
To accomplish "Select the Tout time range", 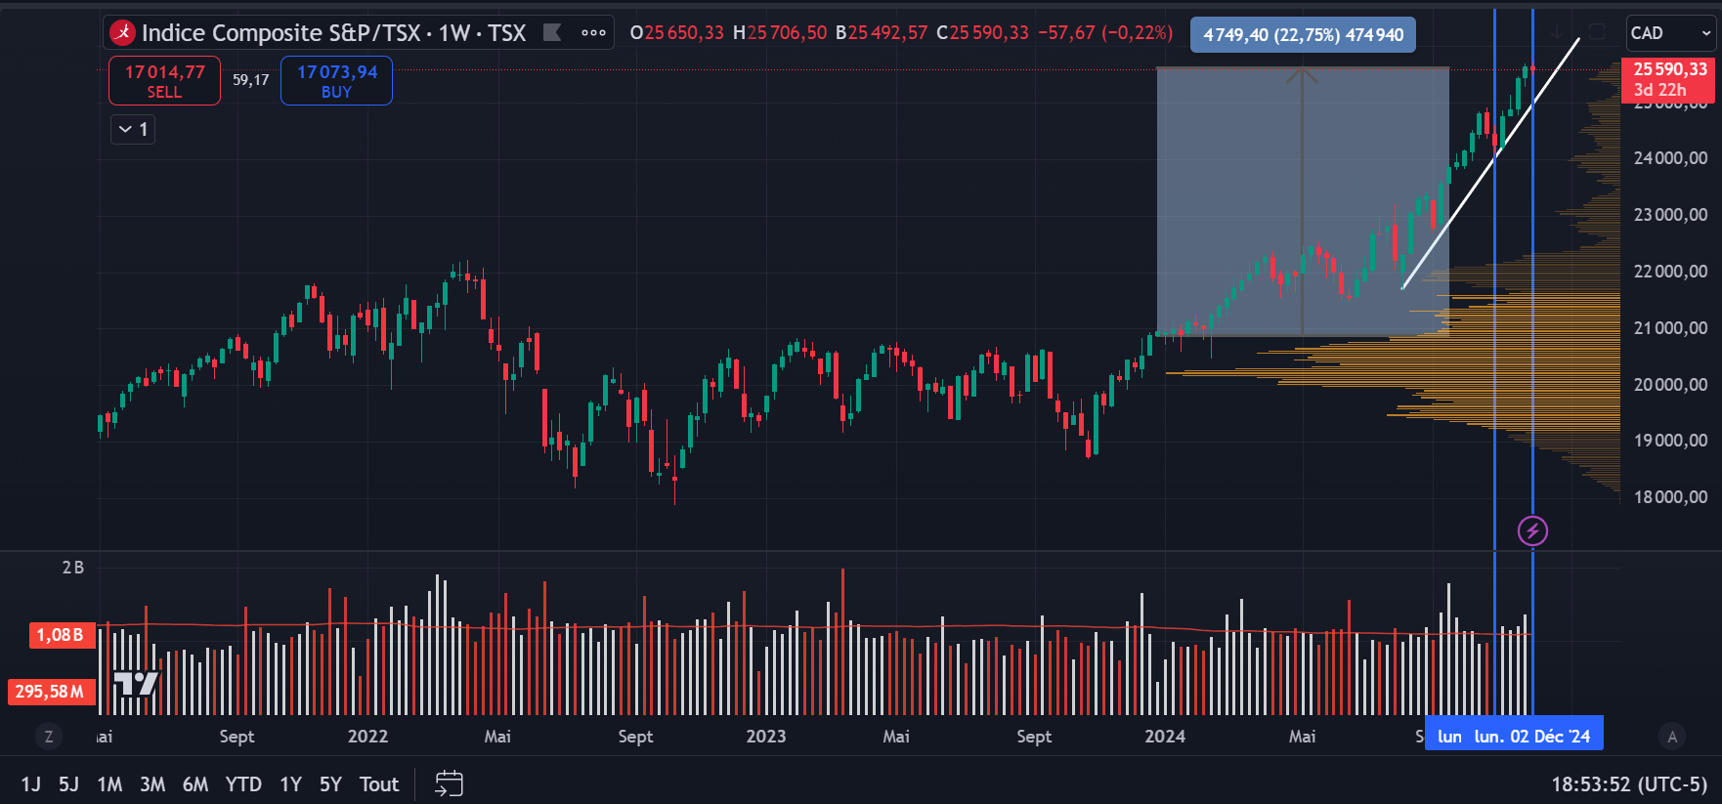I will tap(379, 784).
